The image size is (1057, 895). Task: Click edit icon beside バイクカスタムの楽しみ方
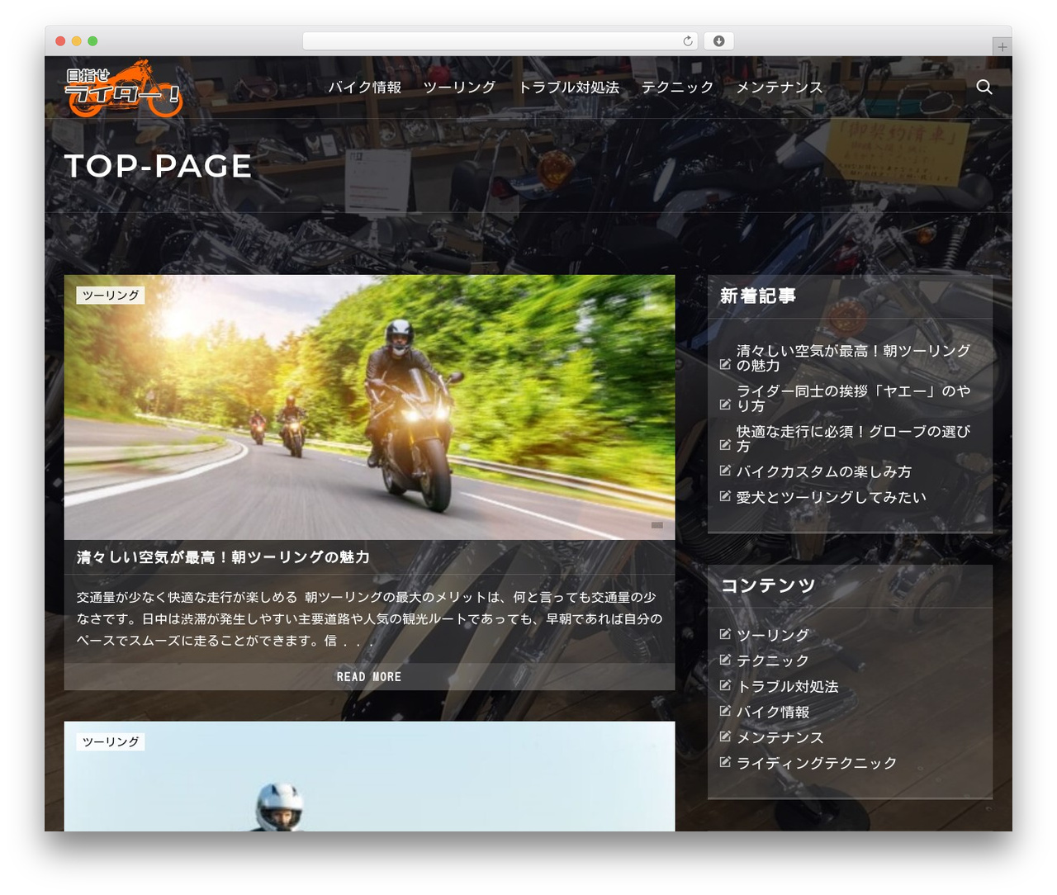click(725, 471)
